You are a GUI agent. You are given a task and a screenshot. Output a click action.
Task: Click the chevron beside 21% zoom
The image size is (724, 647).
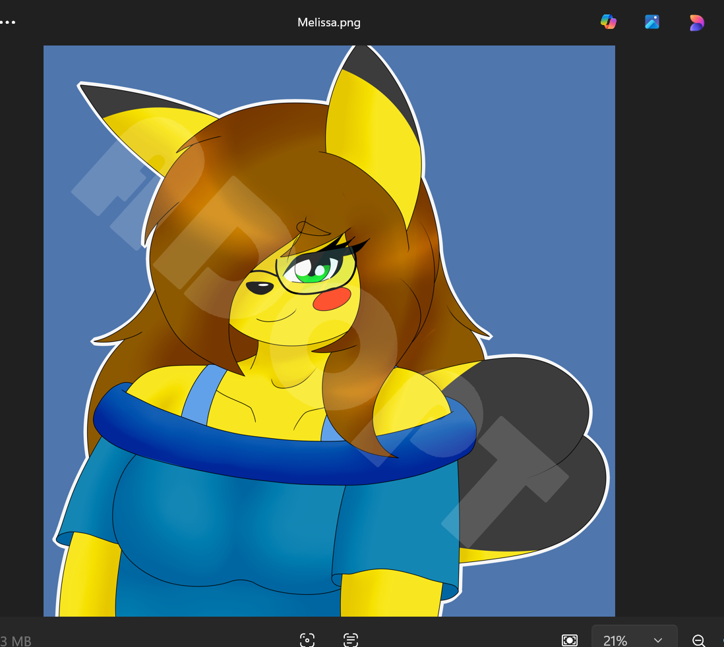point(657,640)
